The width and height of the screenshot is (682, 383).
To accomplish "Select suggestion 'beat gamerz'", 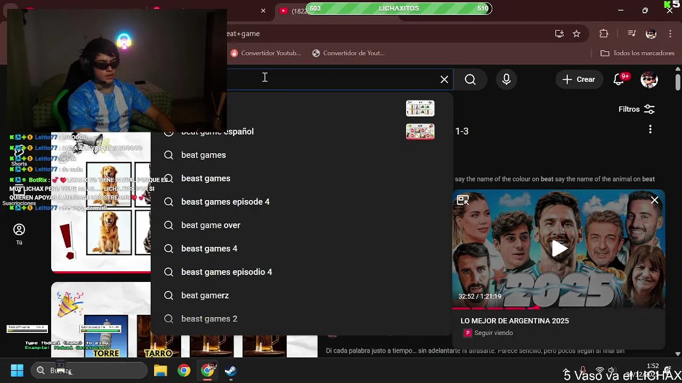I will 302,295.
